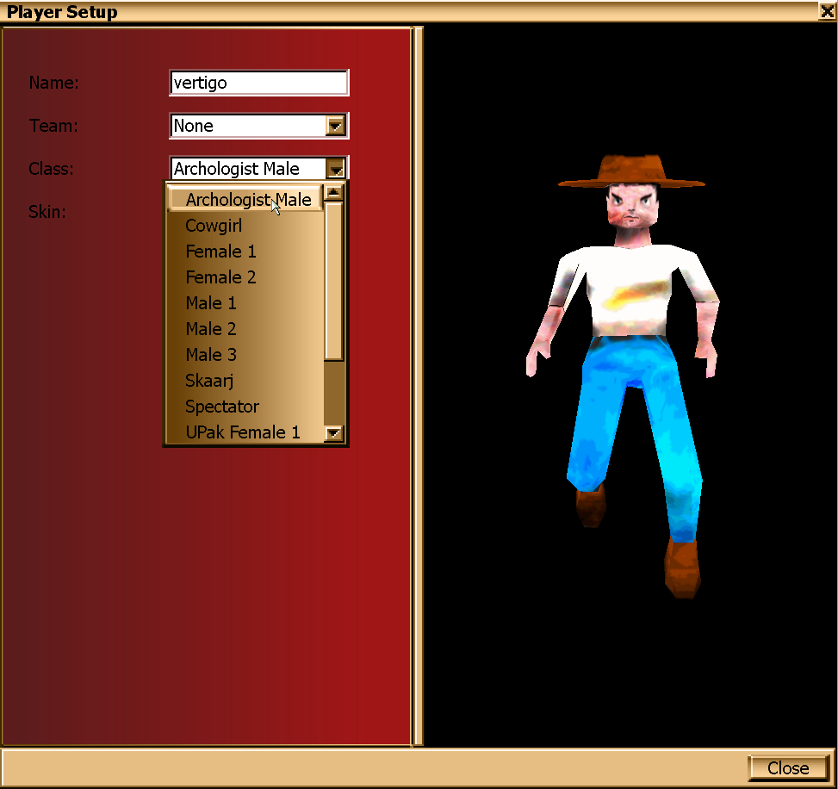Select Male 2 from the list
Viewport: 838px width, 789px height.
pos(245,329)
